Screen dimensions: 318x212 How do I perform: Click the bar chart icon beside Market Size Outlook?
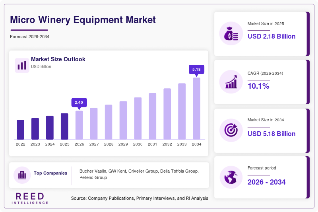click(22, 65)
